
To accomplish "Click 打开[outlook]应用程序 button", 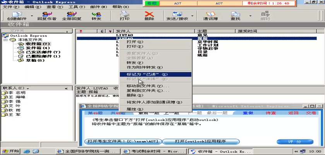I will [x=201, y=141].
